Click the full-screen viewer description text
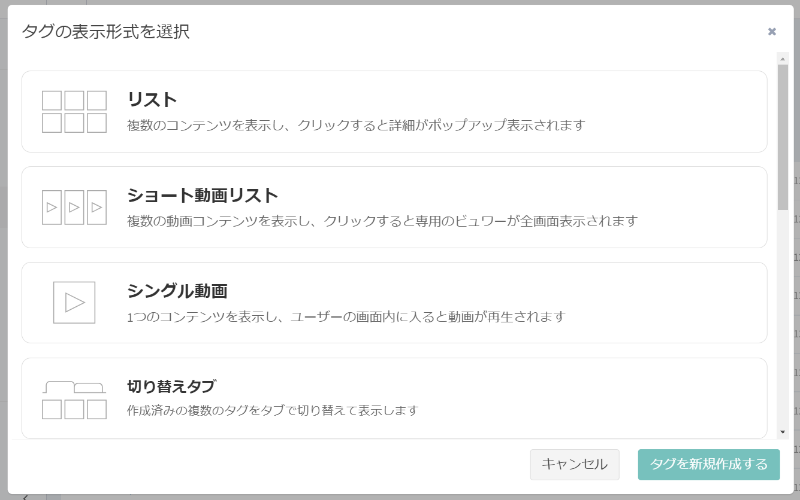 (382, 221)
